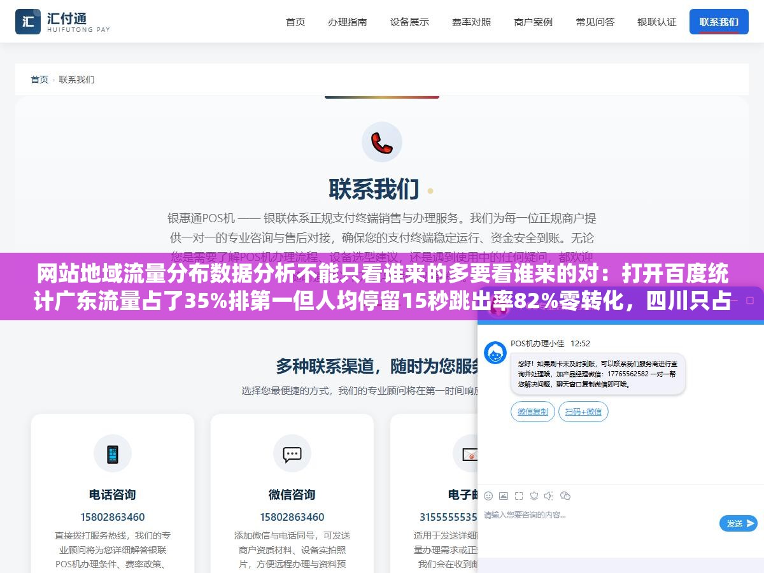Click the 微信复制 button in chat

(533, 412)
